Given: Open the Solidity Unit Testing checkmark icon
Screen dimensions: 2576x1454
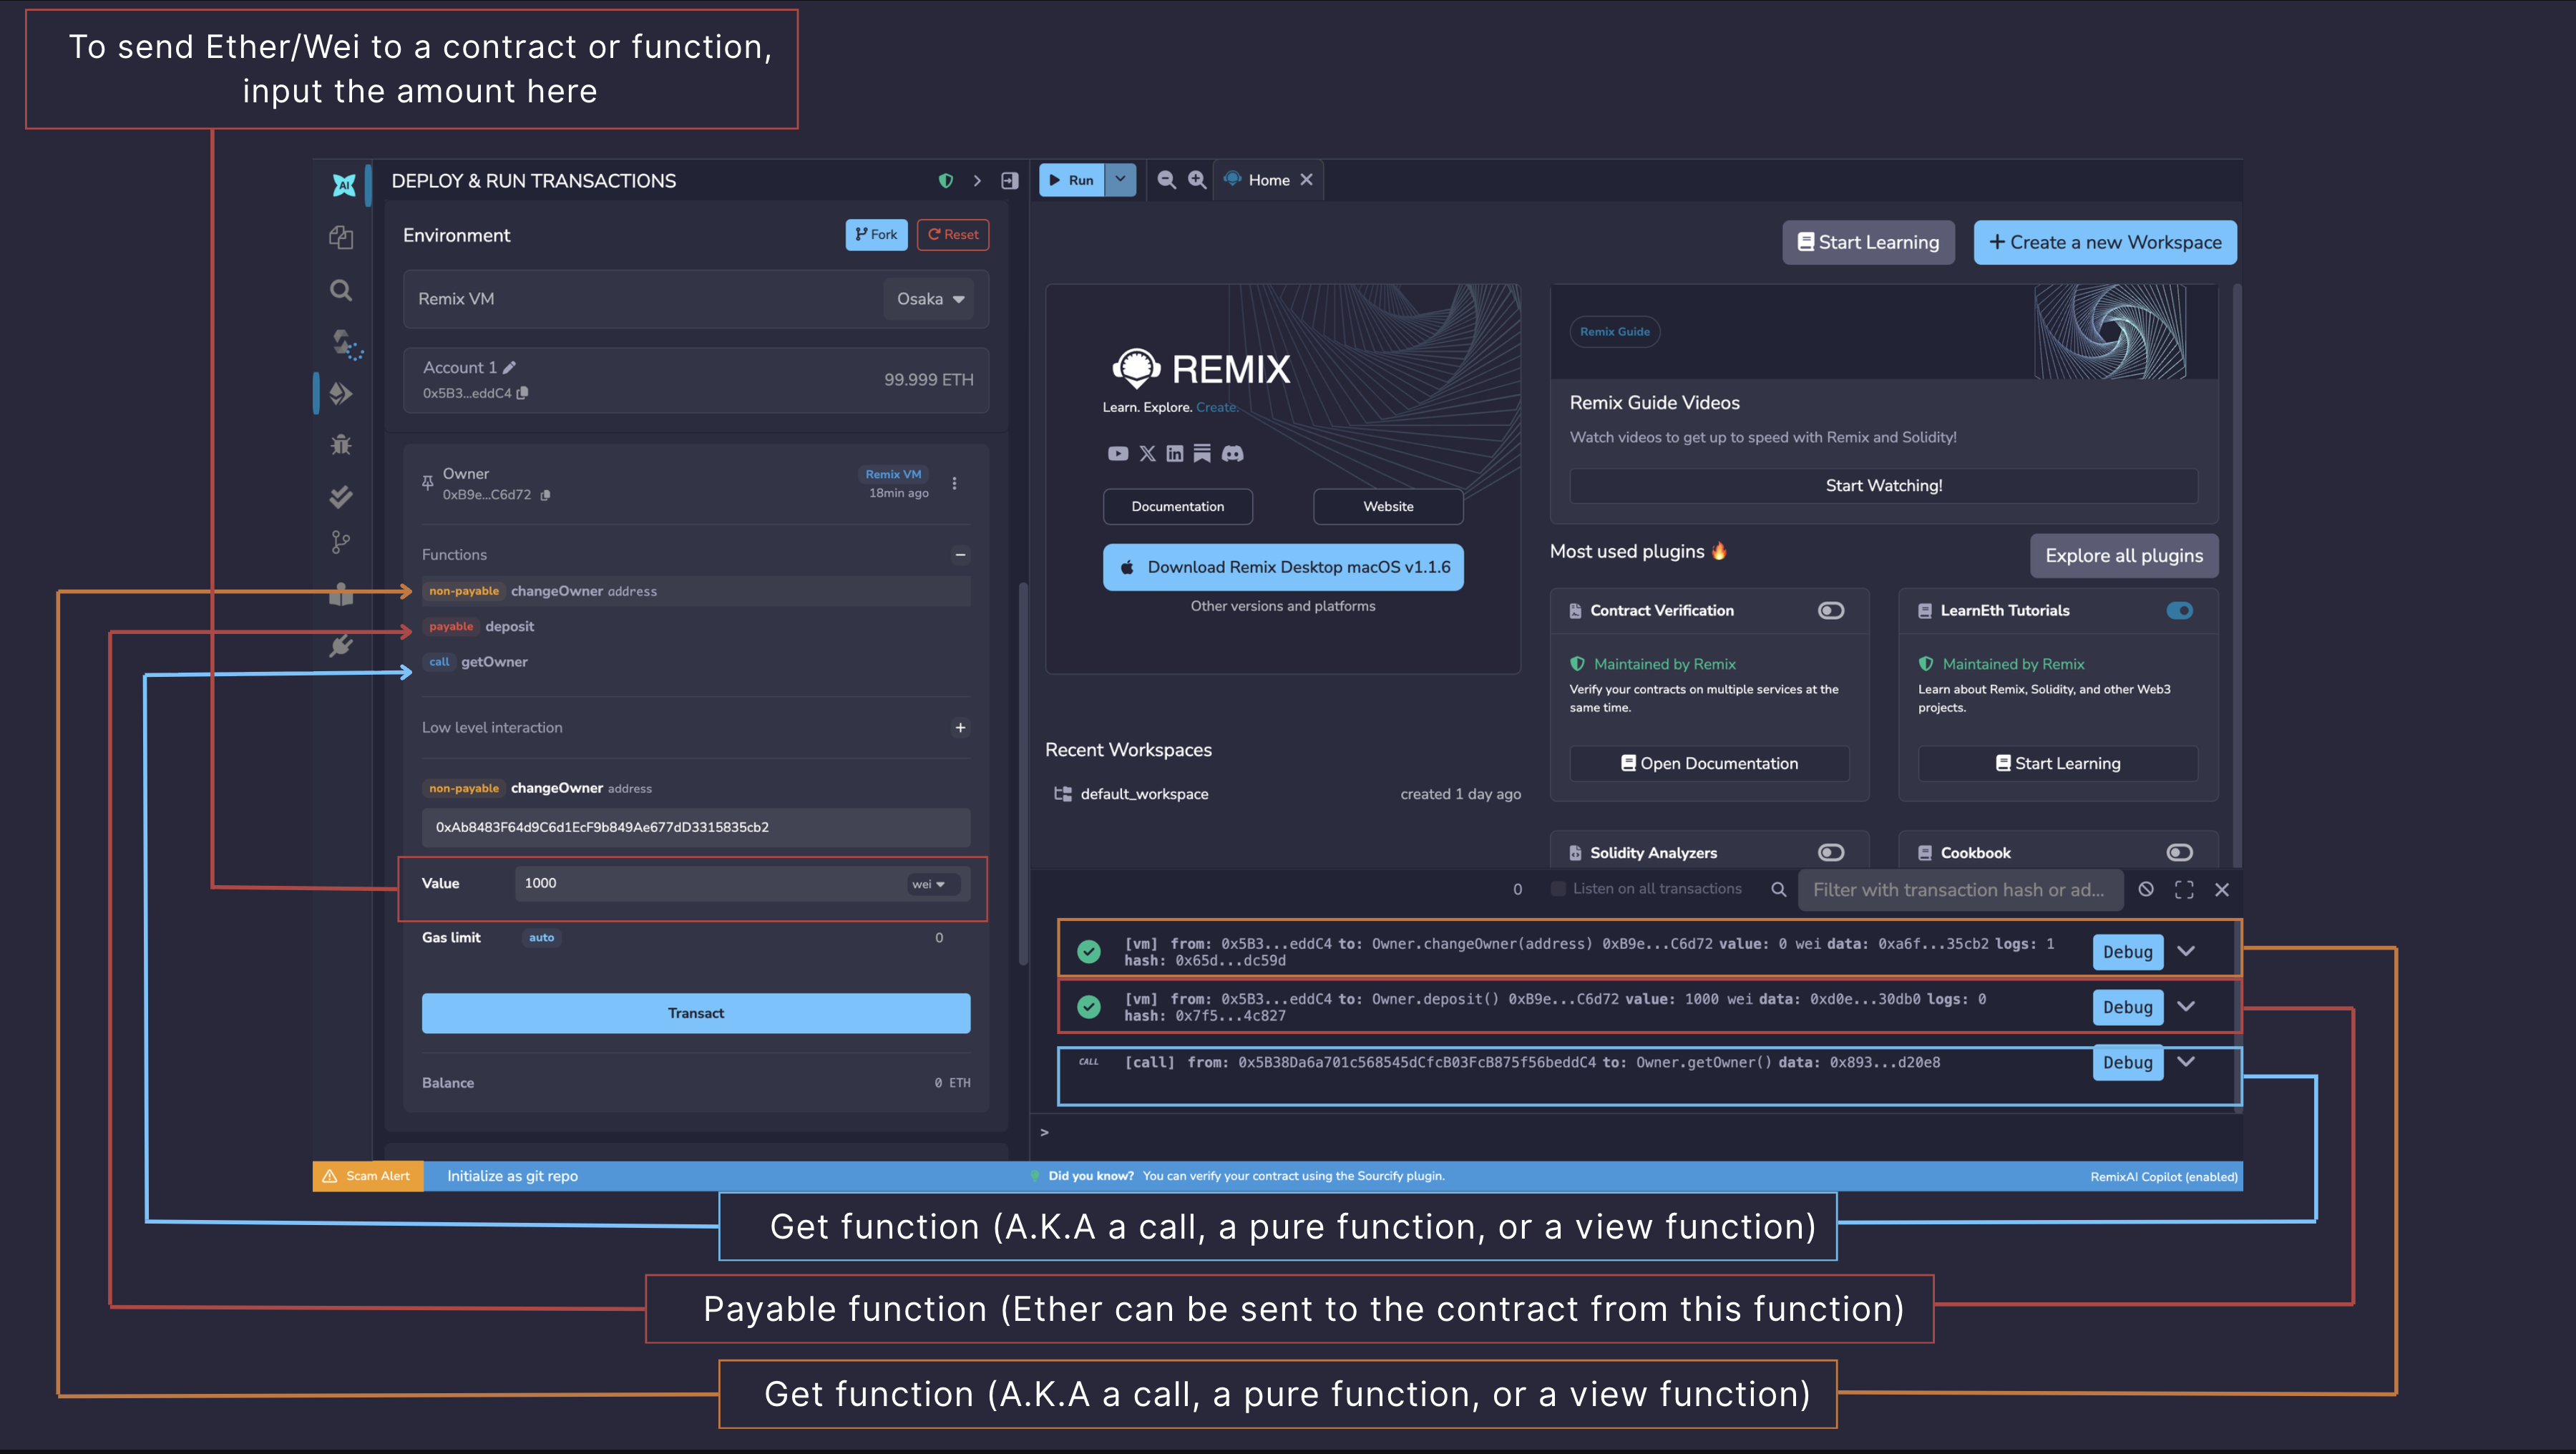Looking at the screenshot, I should click(341, 496).
